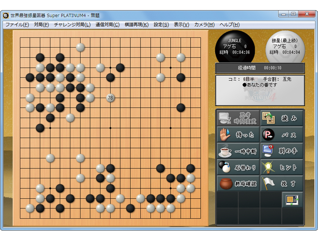Open the カメラ(M) camera menu

204,25
